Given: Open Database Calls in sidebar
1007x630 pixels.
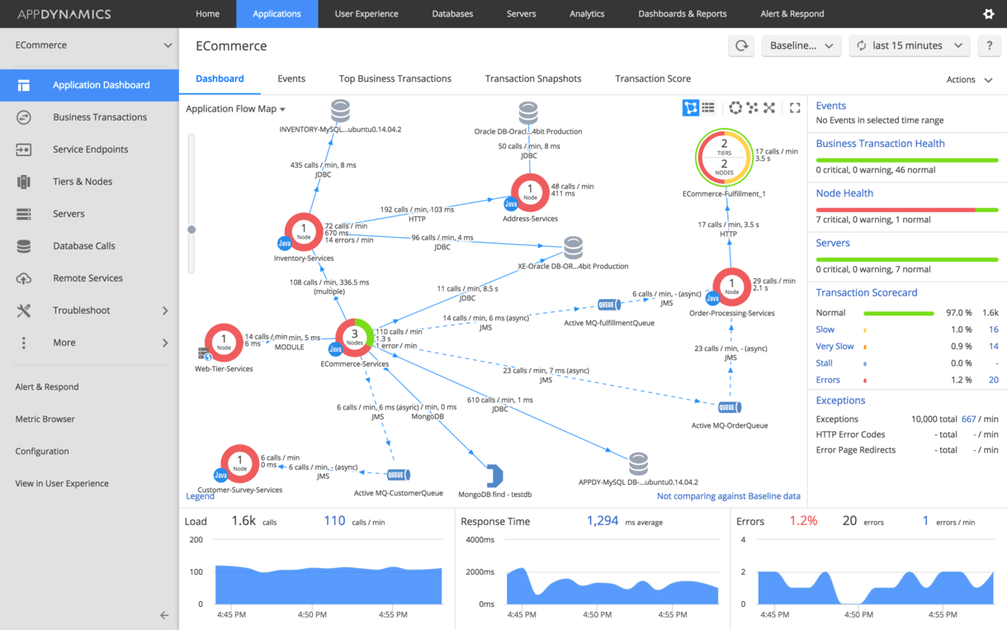Looking at the screenshot, I should click(x=89, y=246).
